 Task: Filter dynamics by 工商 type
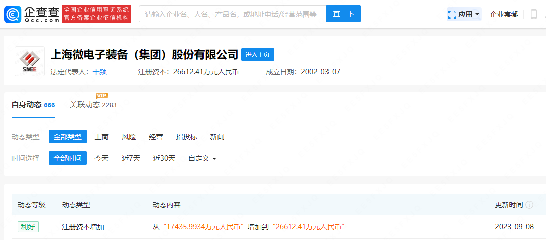click(102, 137)
